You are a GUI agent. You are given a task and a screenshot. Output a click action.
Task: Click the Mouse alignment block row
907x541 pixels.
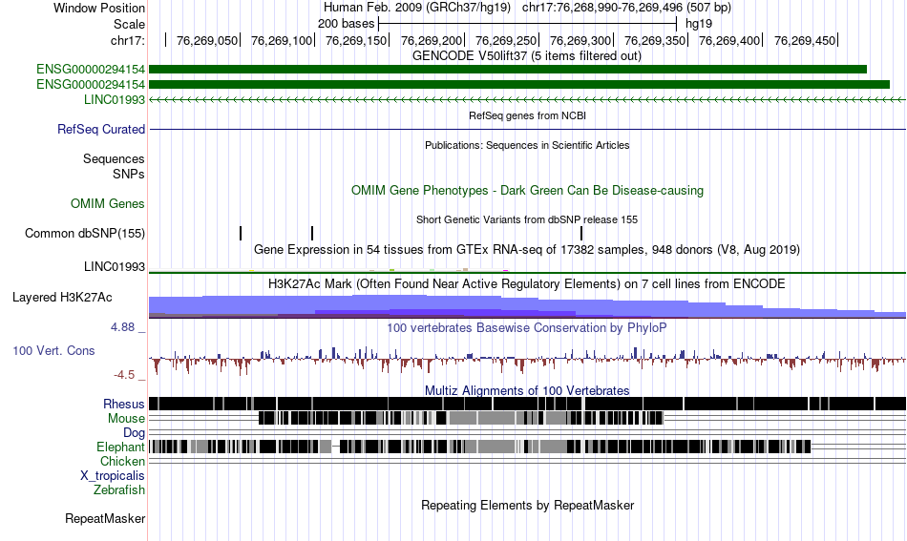tap(461, 418)
